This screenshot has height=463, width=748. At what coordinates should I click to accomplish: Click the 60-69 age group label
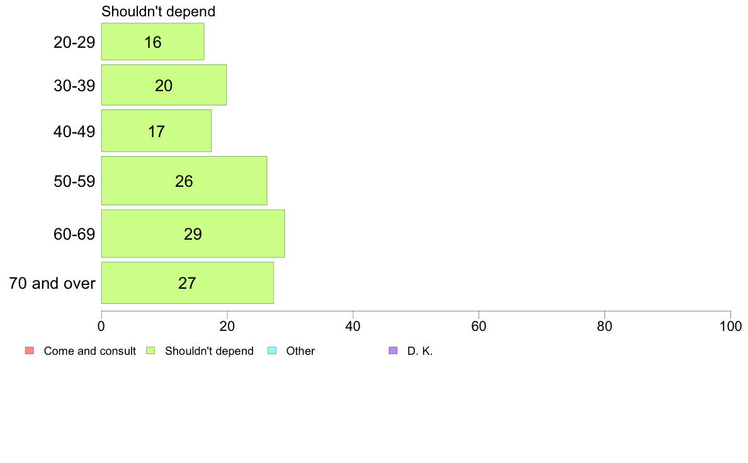74,234
